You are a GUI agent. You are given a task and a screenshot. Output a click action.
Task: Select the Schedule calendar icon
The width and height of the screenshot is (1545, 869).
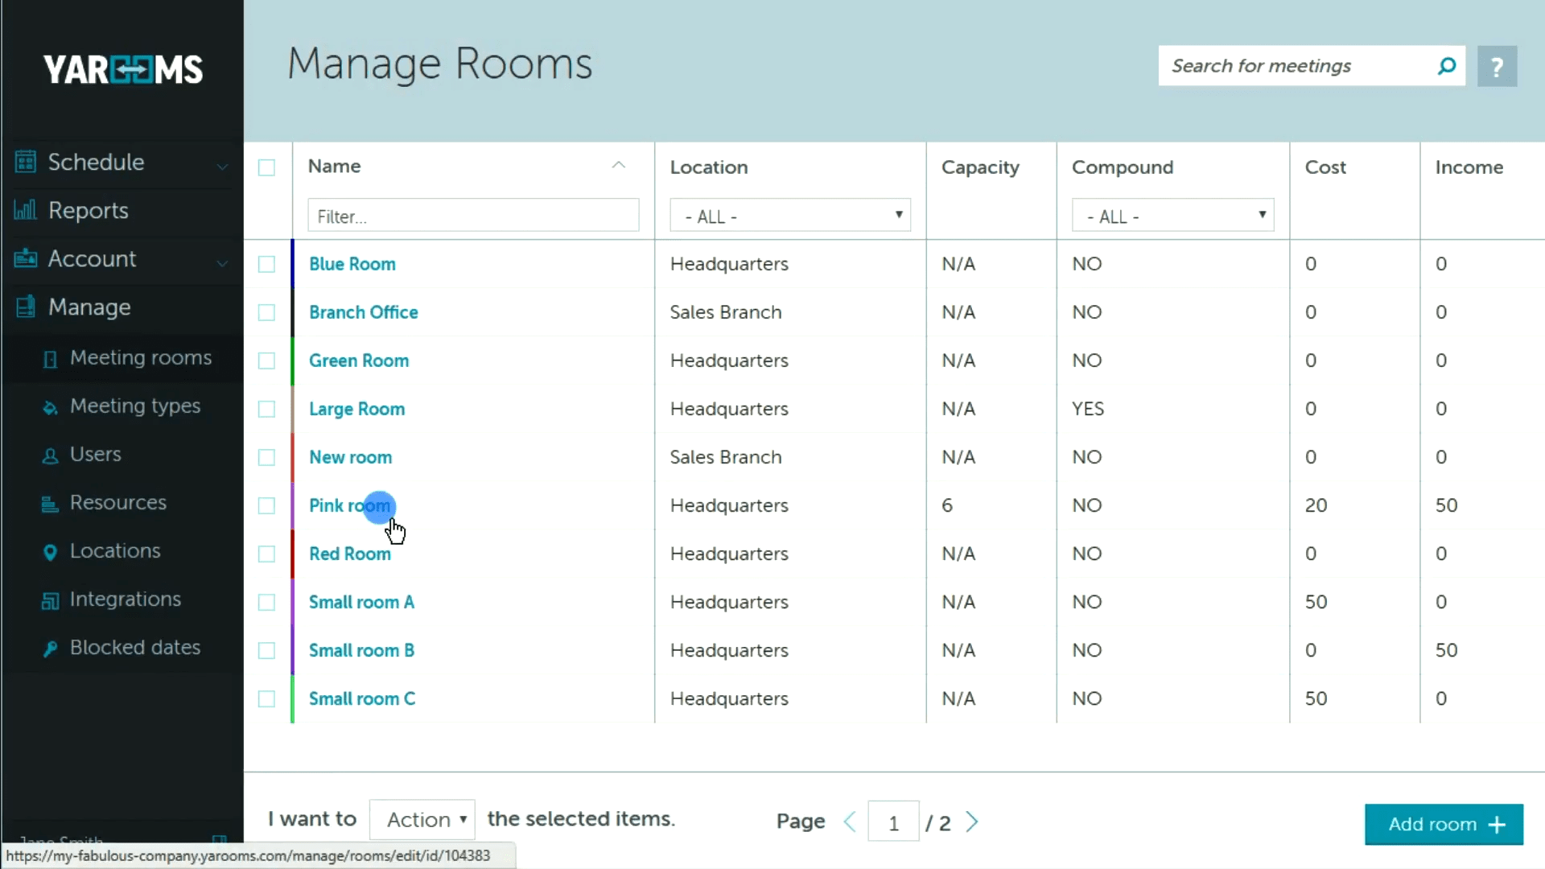pos(25,161)
